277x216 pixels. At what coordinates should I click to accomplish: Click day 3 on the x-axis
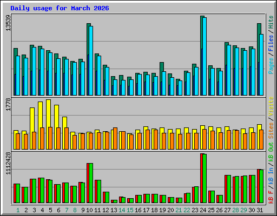tap(34, 210)
